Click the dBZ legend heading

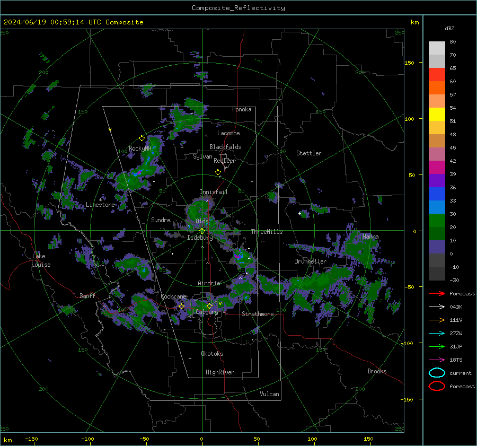tap(449, 28)
